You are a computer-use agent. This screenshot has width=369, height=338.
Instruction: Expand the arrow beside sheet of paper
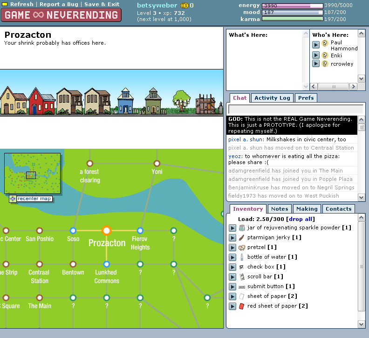point(232,297)
